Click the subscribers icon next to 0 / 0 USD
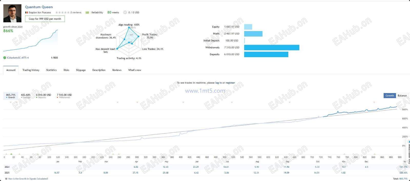The height and width of the screenshot is (181, 410). click(125, 12)
